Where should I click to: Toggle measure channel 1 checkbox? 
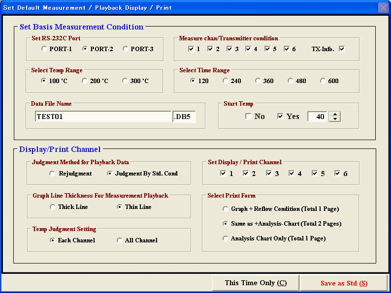[191, 49]
